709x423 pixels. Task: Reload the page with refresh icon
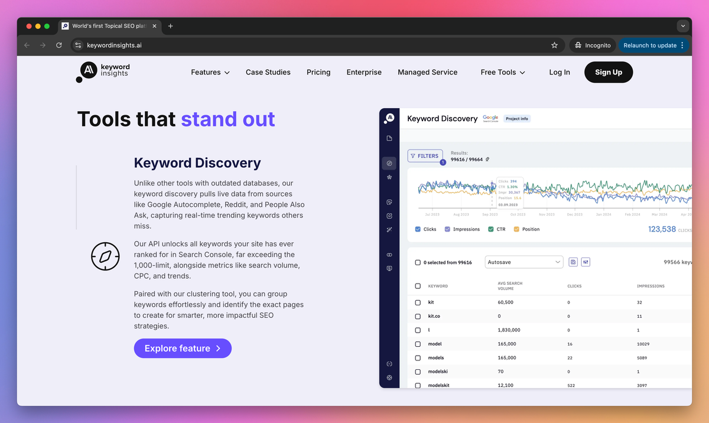[59, 45]
